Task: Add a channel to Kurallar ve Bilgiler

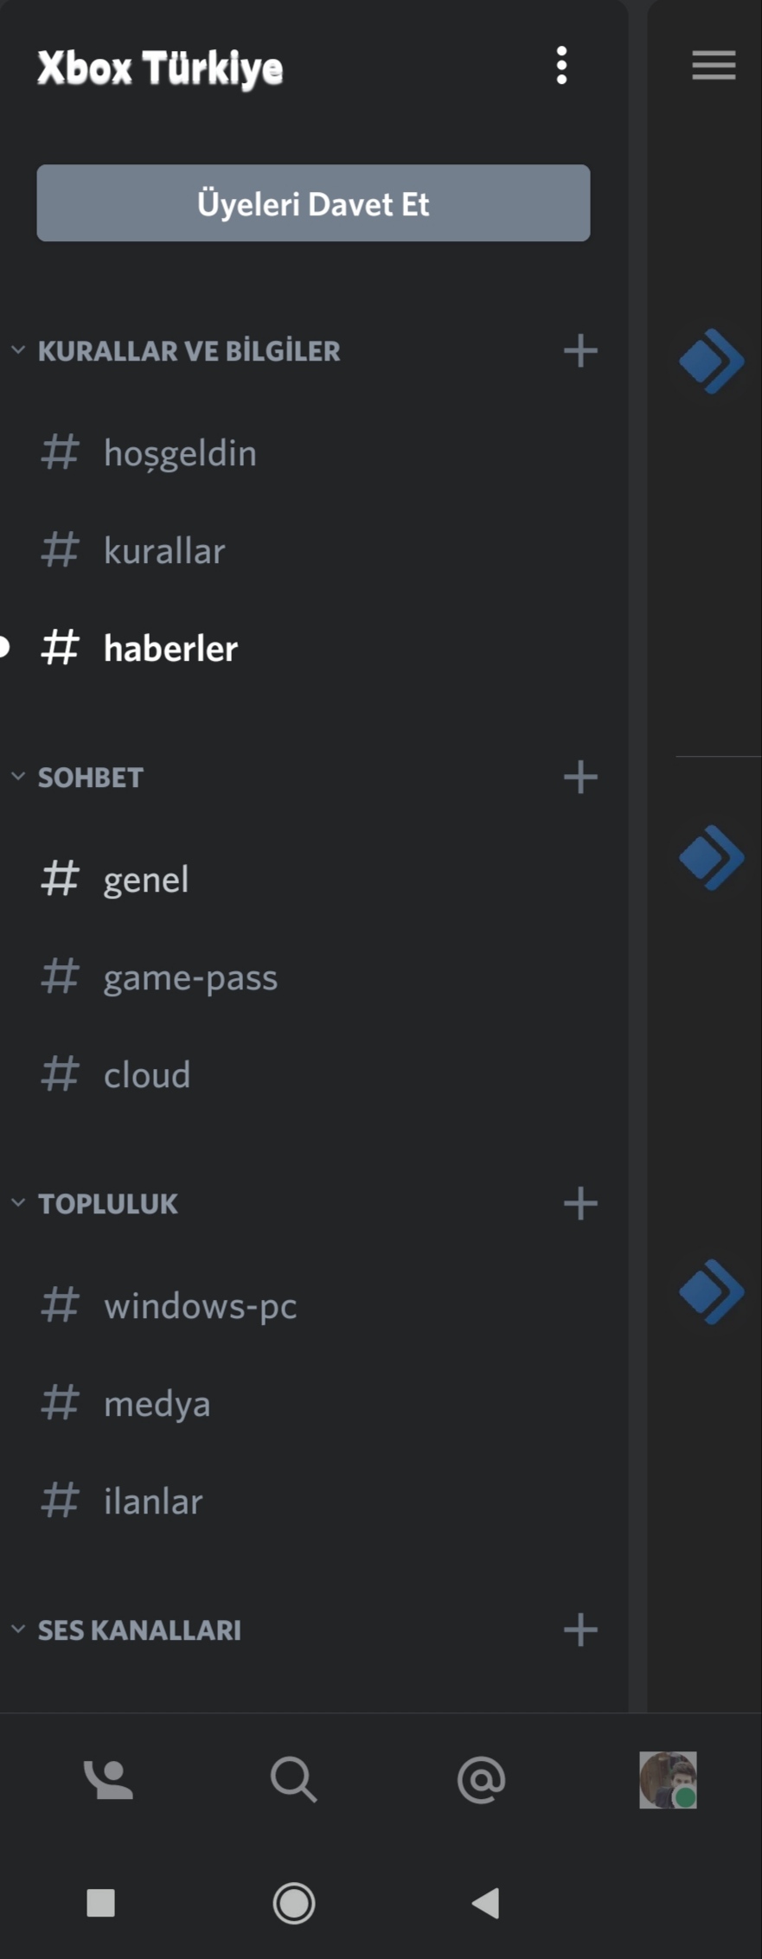Action: (x=580, y=351)
